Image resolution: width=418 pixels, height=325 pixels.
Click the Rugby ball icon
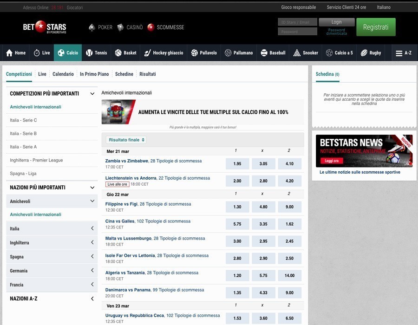click(364, 53)
